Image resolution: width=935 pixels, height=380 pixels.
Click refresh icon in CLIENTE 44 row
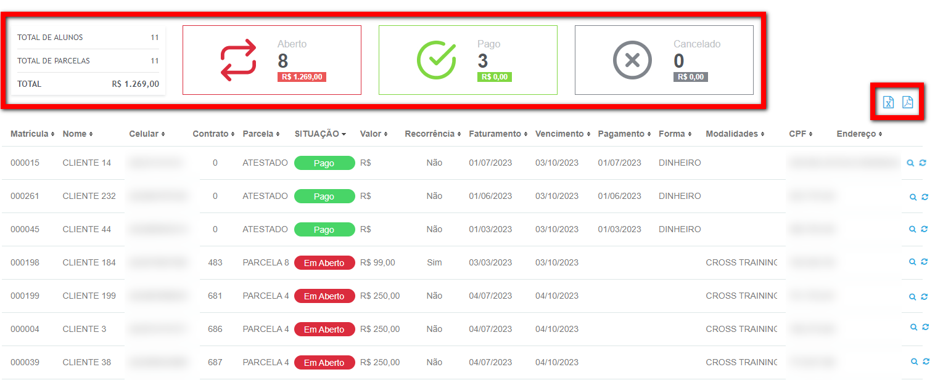[924, 229]
